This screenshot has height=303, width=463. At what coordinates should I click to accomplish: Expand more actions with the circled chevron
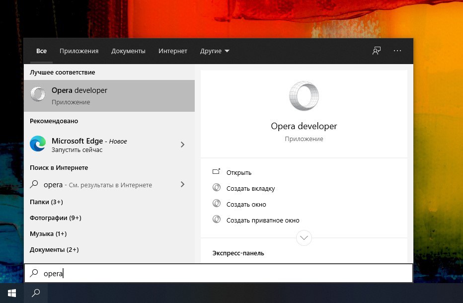[x=304, y=238]
